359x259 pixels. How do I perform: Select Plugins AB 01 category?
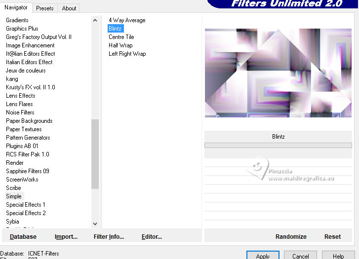(x=22, y=146)
